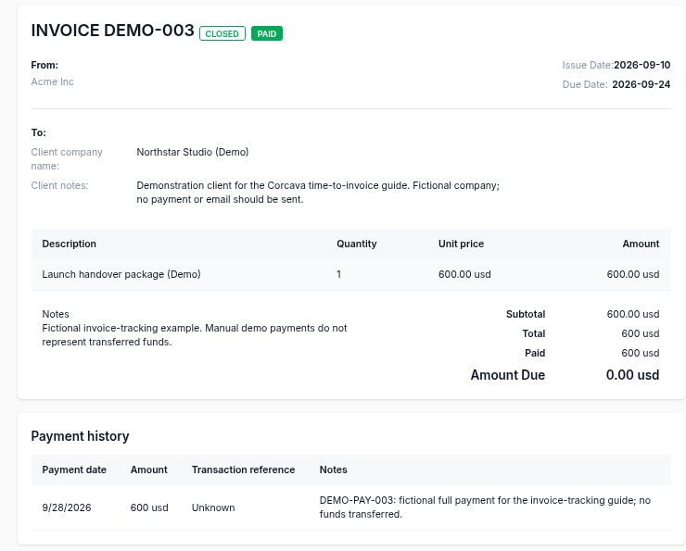Click the Amount Due 0.00 usd value

coord(632,375)
